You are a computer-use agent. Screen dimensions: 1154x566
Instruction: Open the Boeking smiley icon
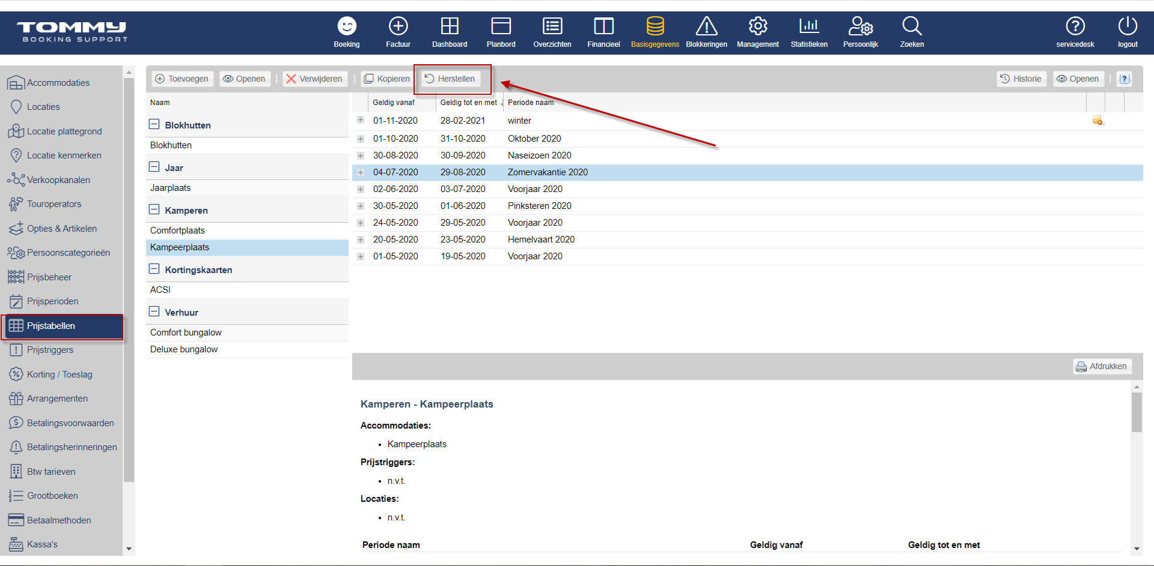pyautogui.click(x=347, y=26)
